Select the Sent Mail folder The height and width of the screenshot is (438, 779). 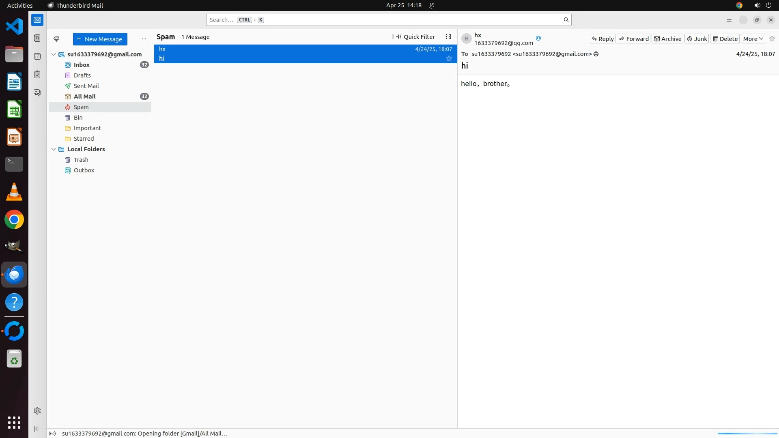[x=86, y=86]
